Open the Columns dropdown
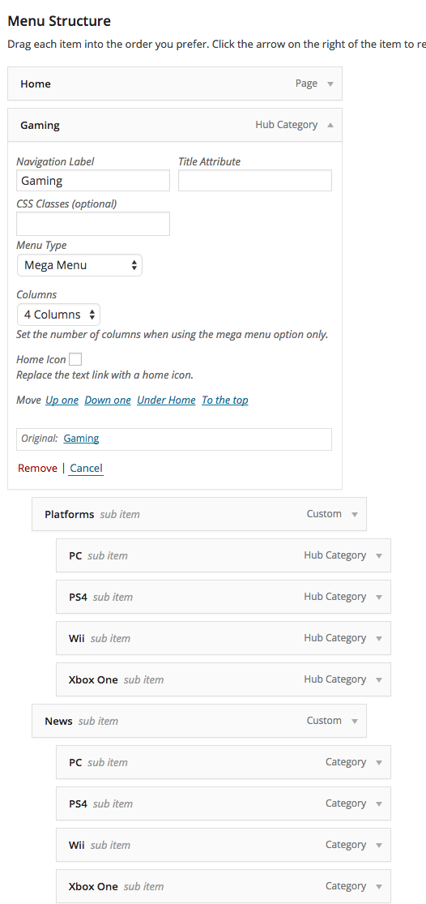 (x=58, y=315)
